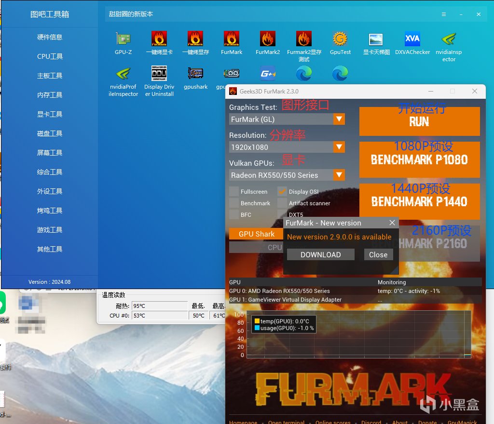Click the CPU #0 53℃ temperature value

point(160,315)
